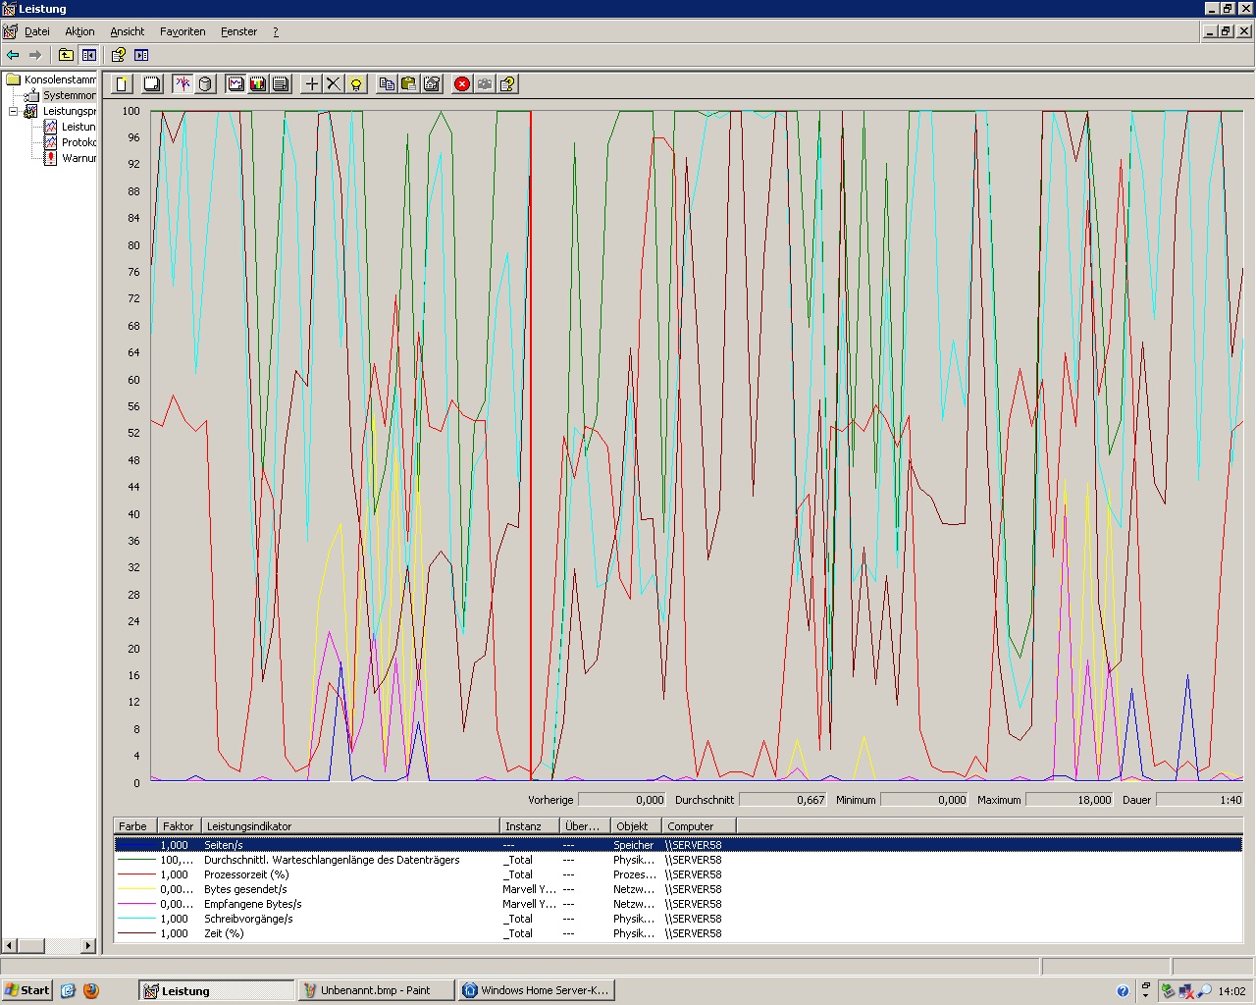The height and width of the screenshot is (1005, 1256).
Task: Launch Firefox from quick launch
Action: [91, 990]
